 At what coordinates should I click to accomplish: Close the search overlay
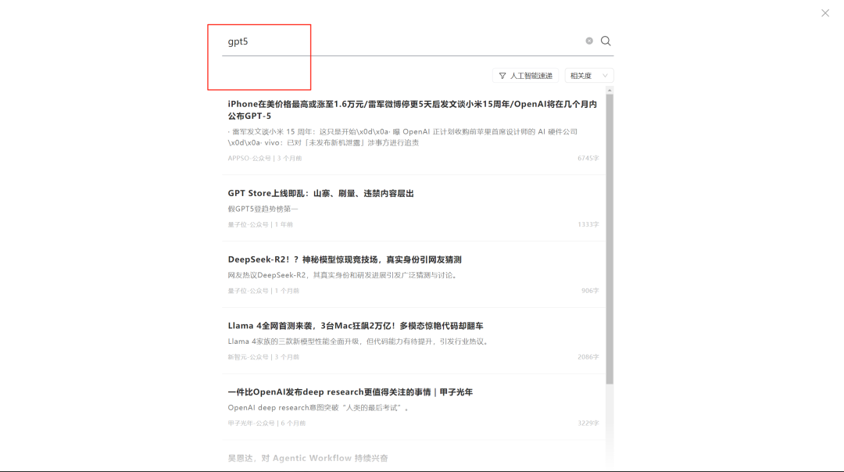[825, 13]
